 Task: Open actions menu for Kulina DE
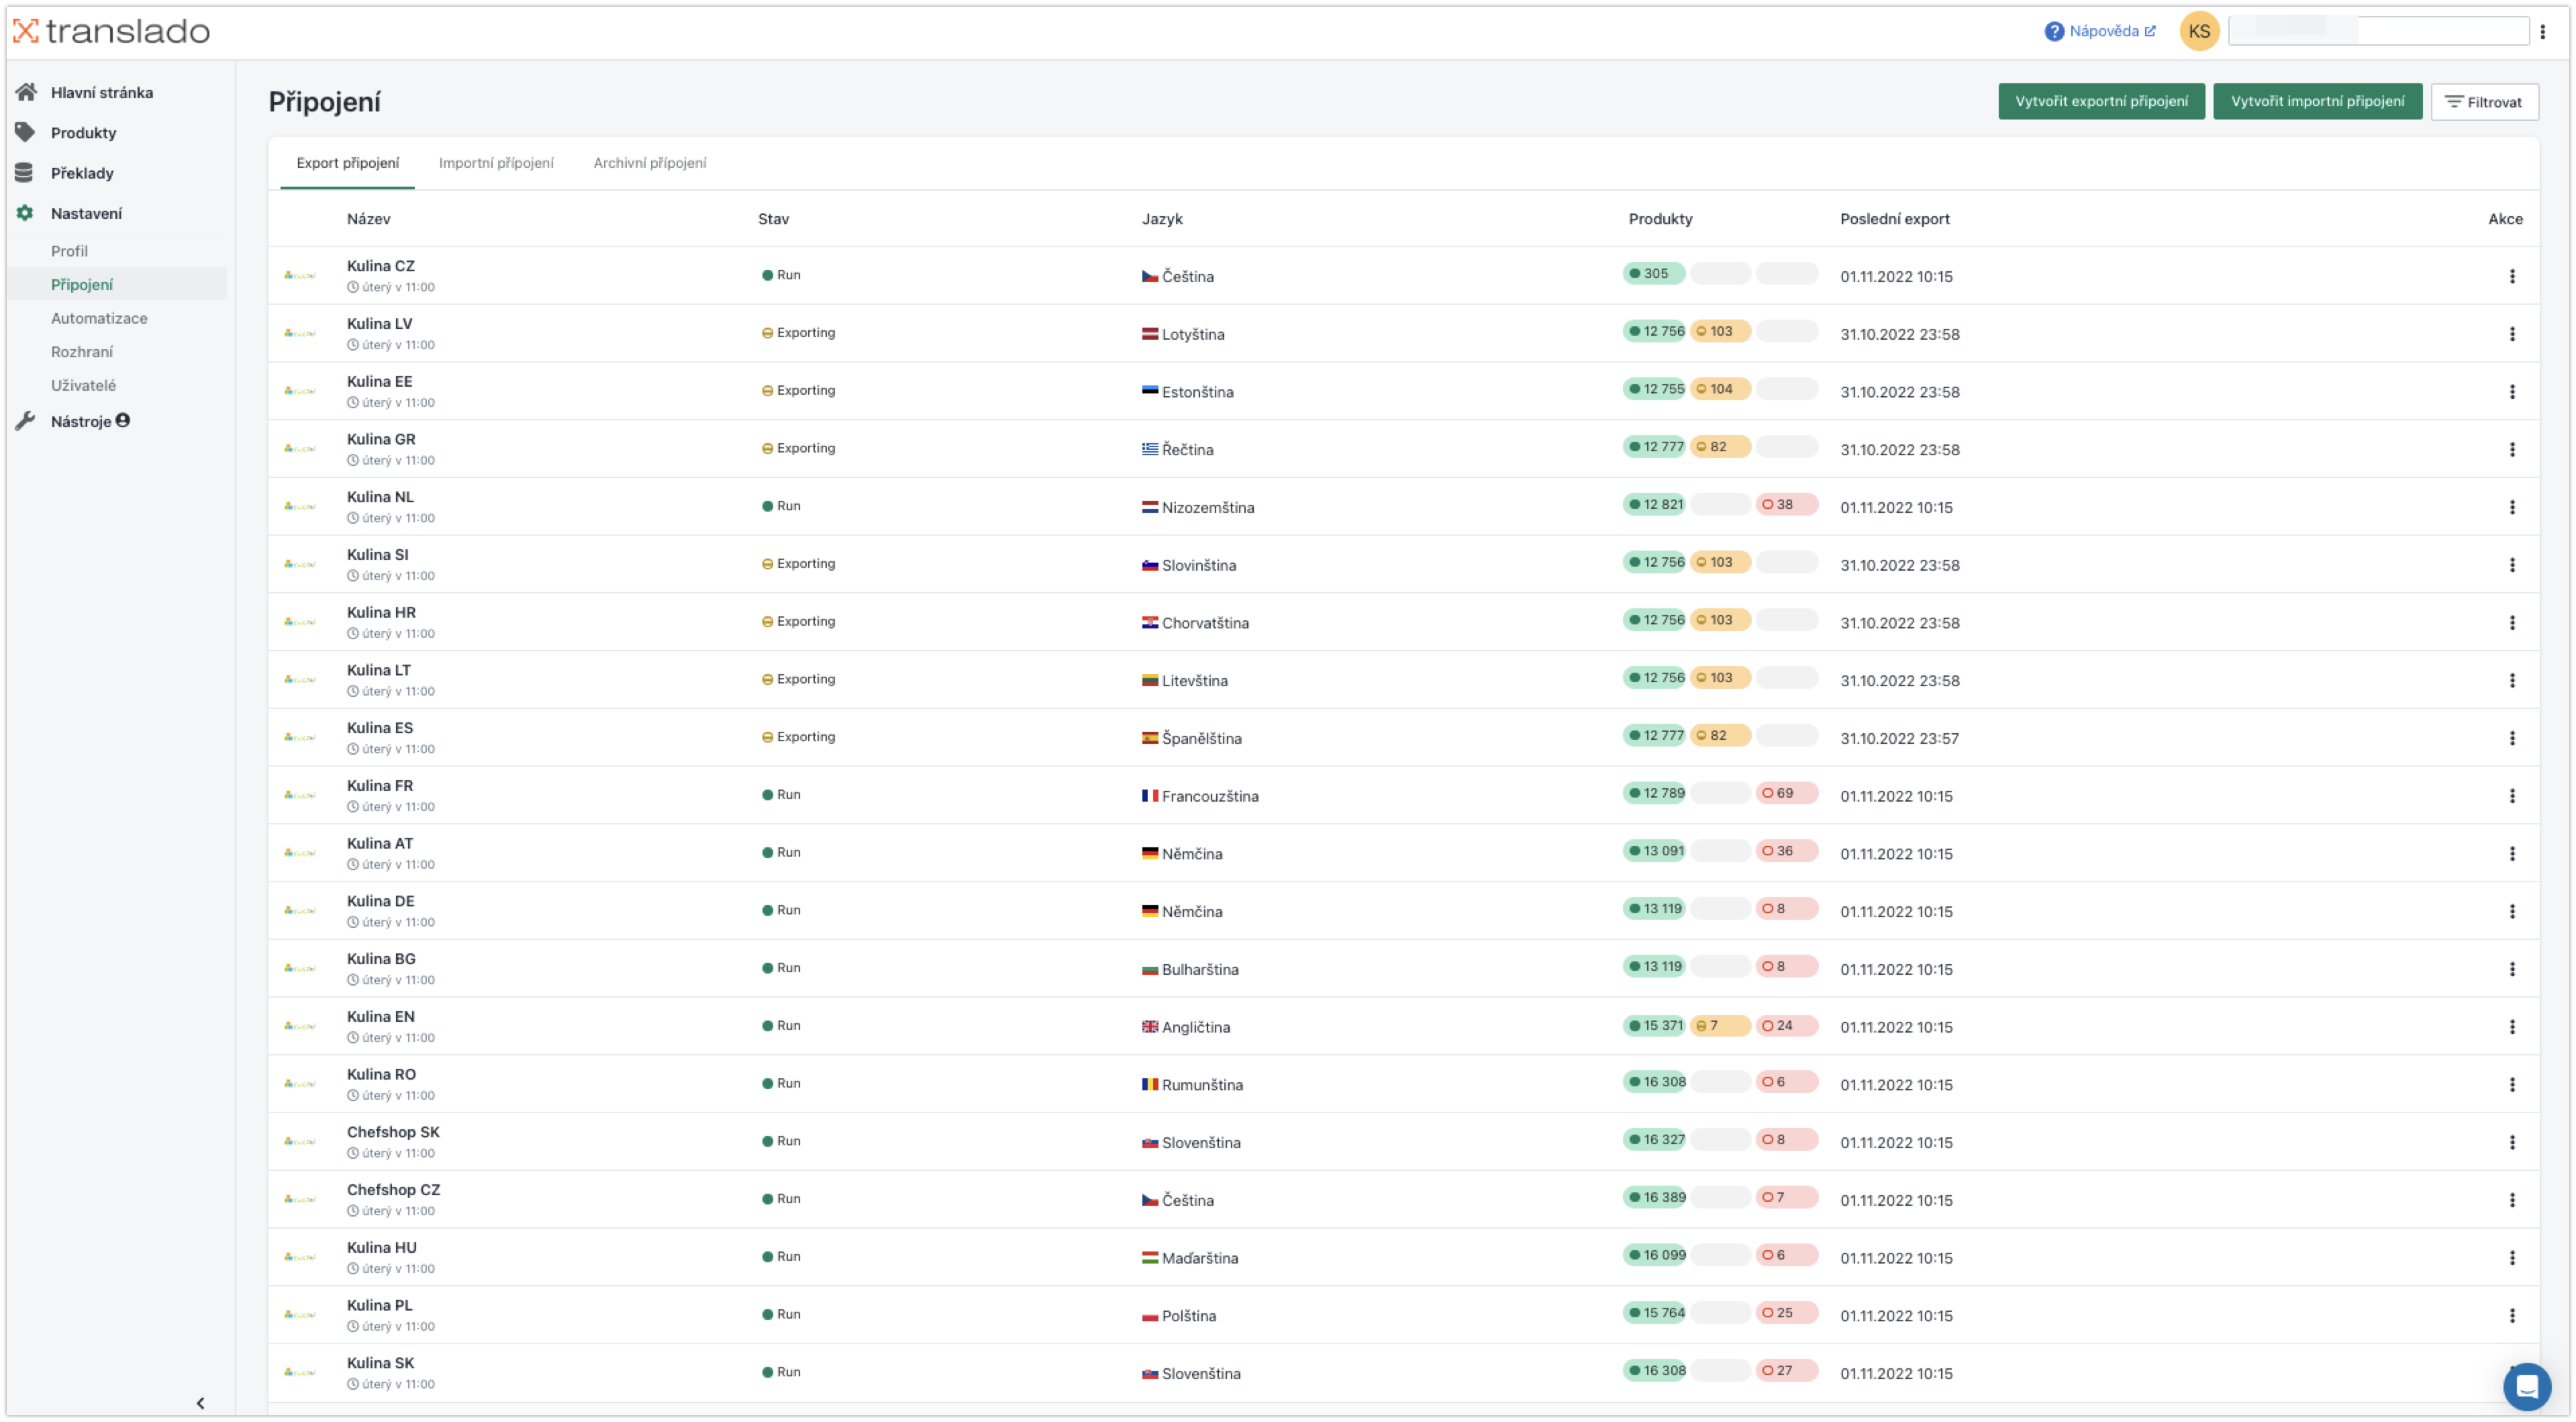(2511, 912)
